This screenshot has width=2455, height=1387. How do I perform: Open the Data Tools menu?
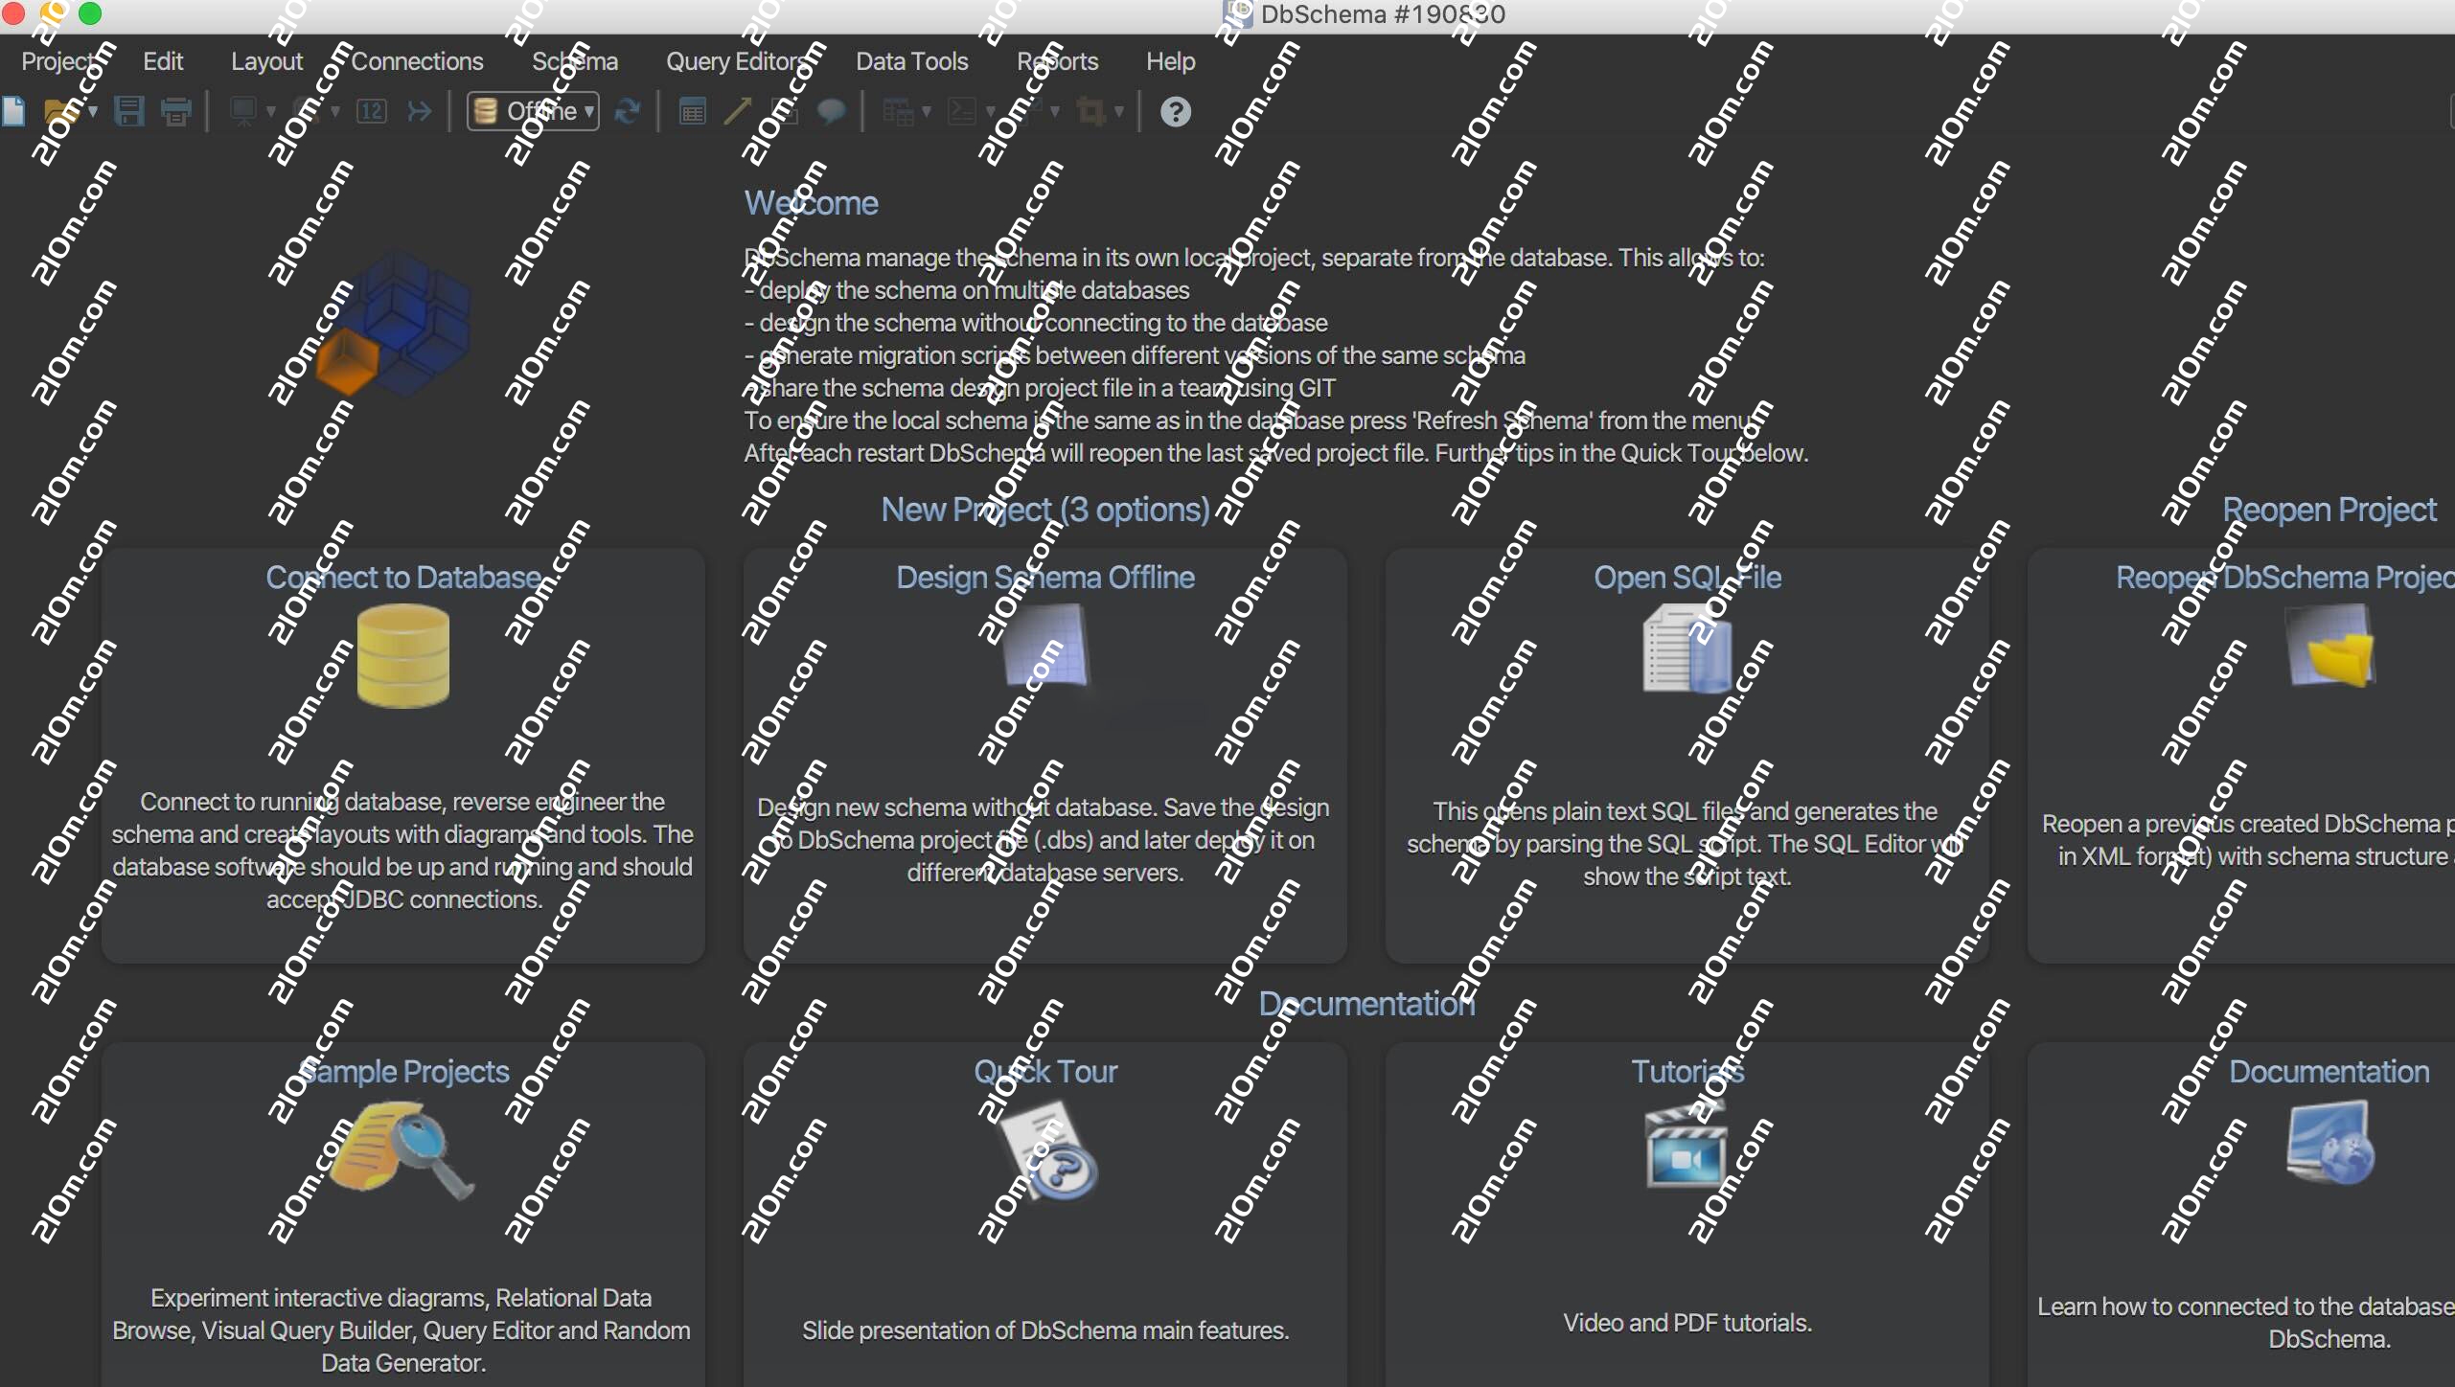pos(911,61)
